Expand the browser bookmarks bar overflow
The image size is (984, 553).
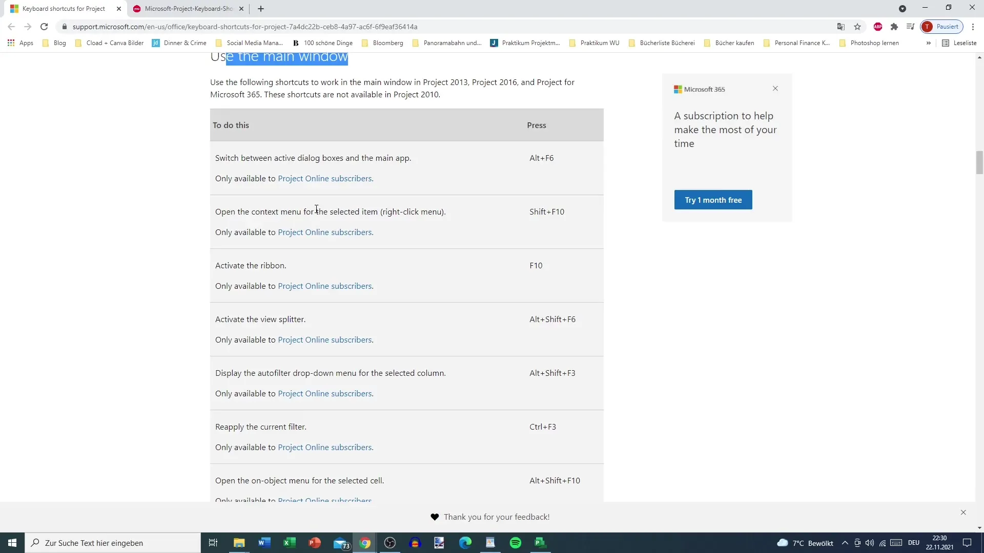[930, 42]
